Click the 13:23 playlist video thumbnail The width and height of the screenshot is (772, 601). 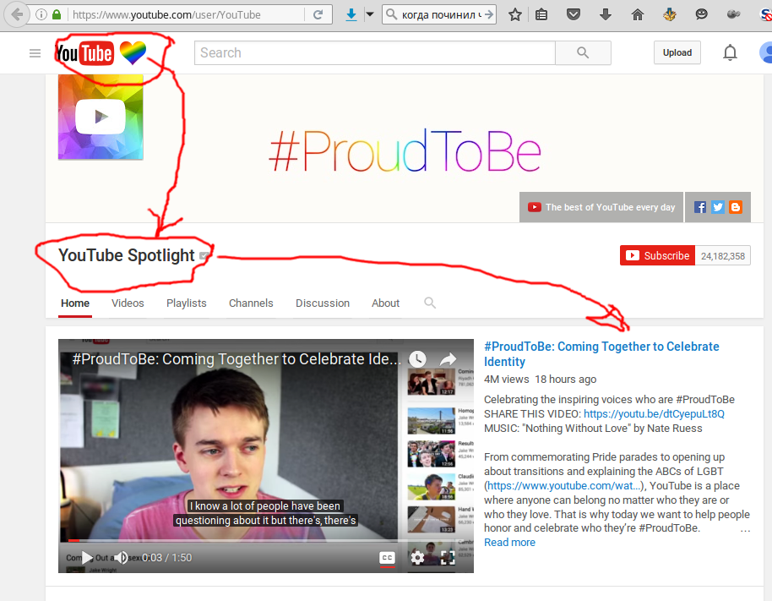pyautogui.click(x=432, y=520)
